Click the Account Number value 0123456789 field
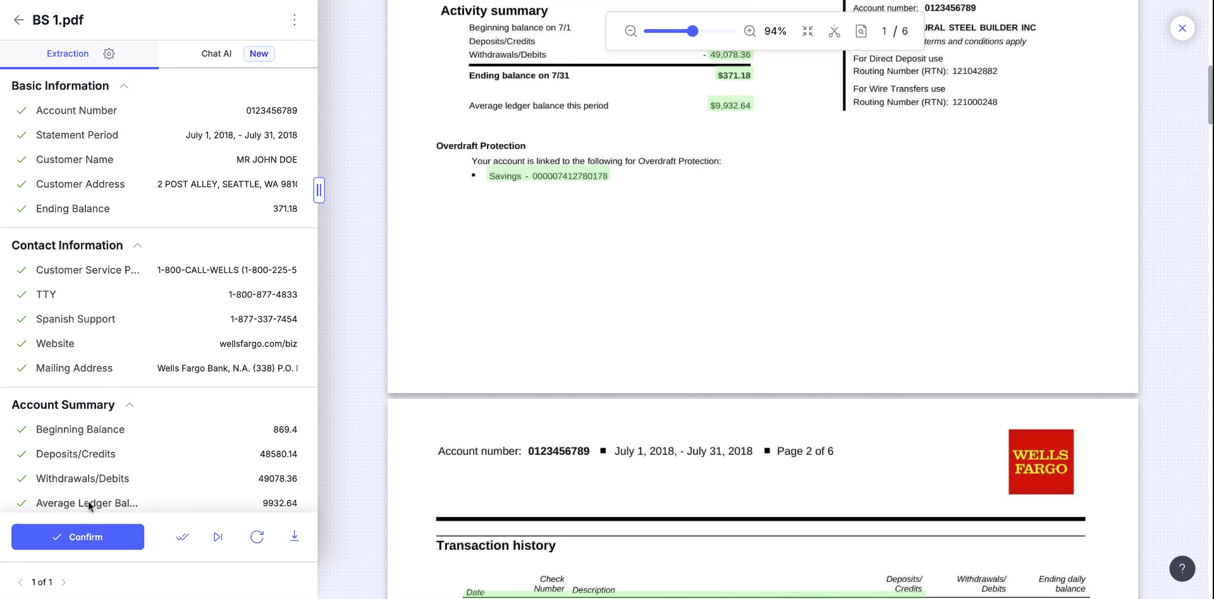Viewport: 1214px width, 599px height. point(271,111)
